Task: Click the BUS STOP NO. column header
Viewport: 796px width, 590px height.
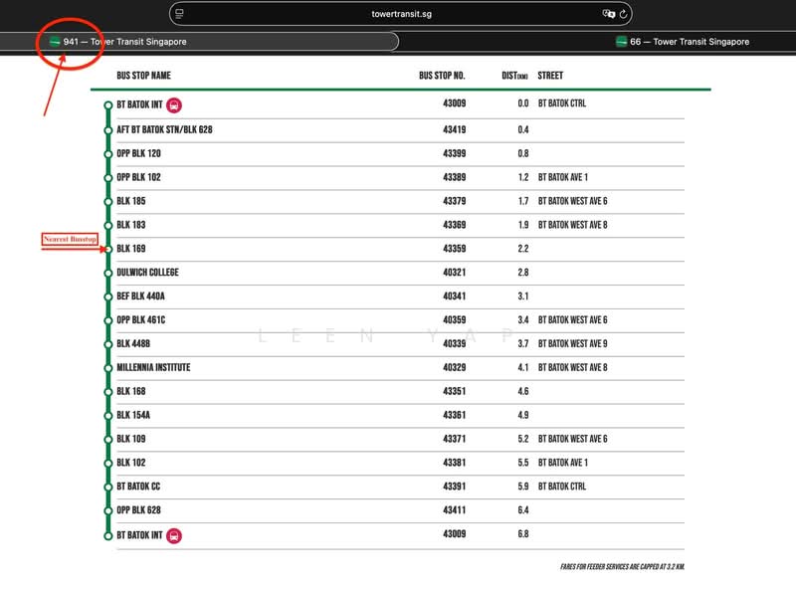Action: (x=442, y=76)
